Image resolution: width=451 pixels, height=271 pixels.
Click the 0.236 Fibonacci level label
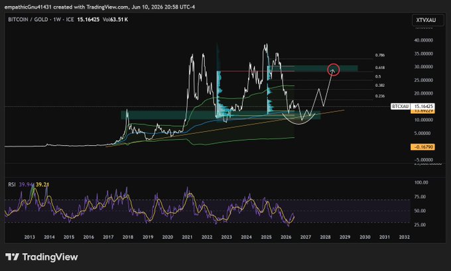[x=380, y=96]
